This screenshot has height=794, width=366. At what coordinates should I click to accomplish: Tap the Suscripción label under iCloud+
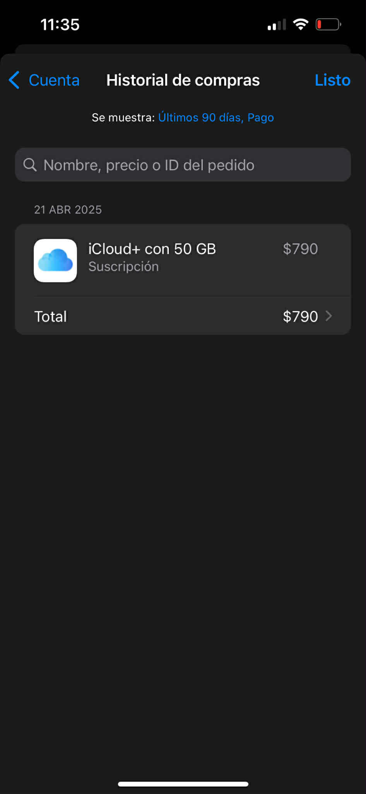tap(123, 267)
